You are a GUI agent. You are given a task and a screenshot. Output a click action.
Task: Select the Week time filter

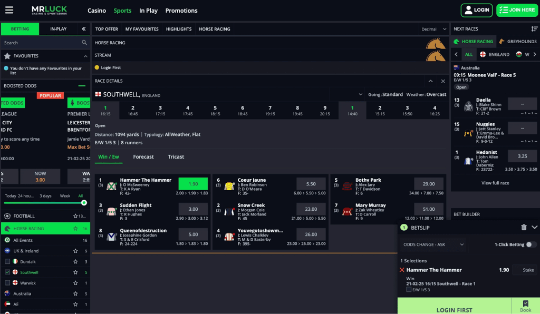[65, 195]
